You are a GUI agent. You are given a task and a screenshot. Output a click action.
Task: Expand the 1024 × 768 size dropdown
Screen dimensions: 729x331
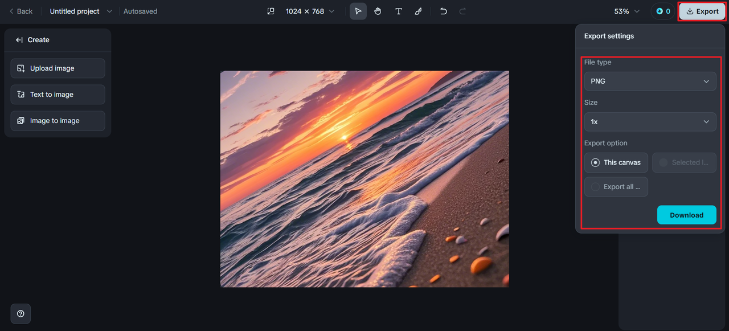coord(310,11)
